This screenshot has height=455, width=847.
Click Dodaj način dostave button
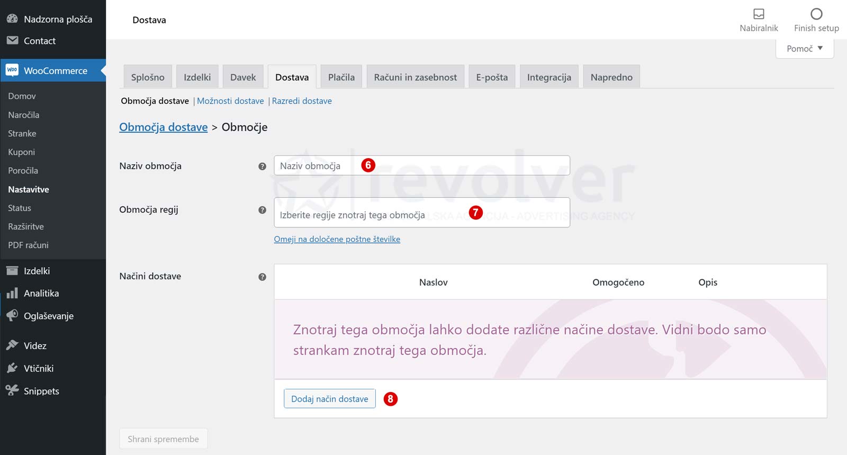tap(329, 399)
